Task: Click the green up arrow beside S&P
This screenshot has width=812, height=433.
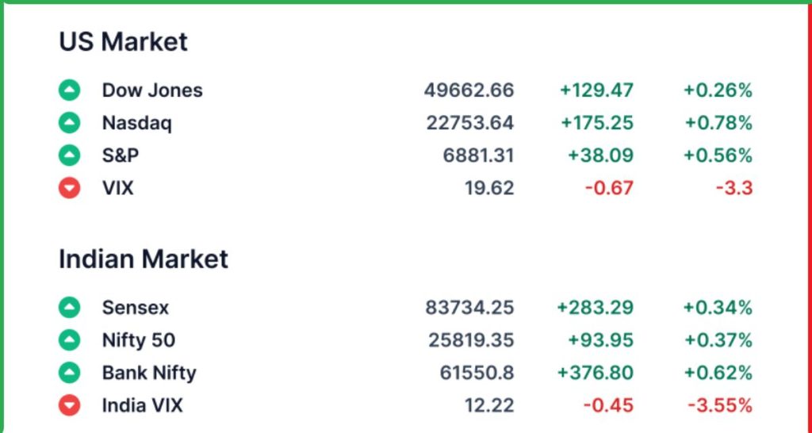Action: coord(70,155)
